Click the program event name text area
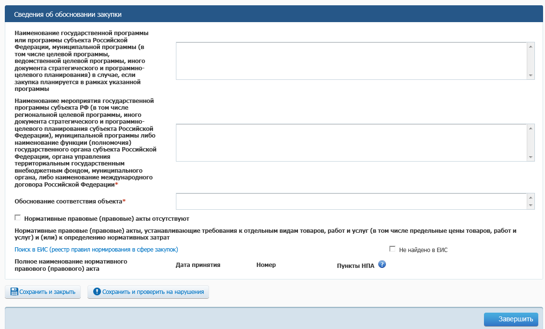545x329 pixels. [x=351, y=142]
